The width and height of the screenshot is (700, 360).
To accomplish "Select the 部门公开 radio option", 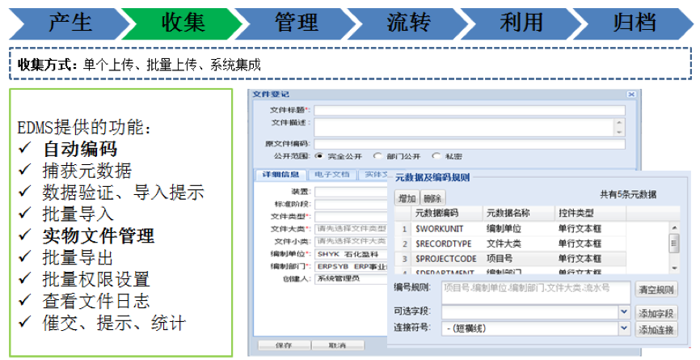I will coord(377,156).
